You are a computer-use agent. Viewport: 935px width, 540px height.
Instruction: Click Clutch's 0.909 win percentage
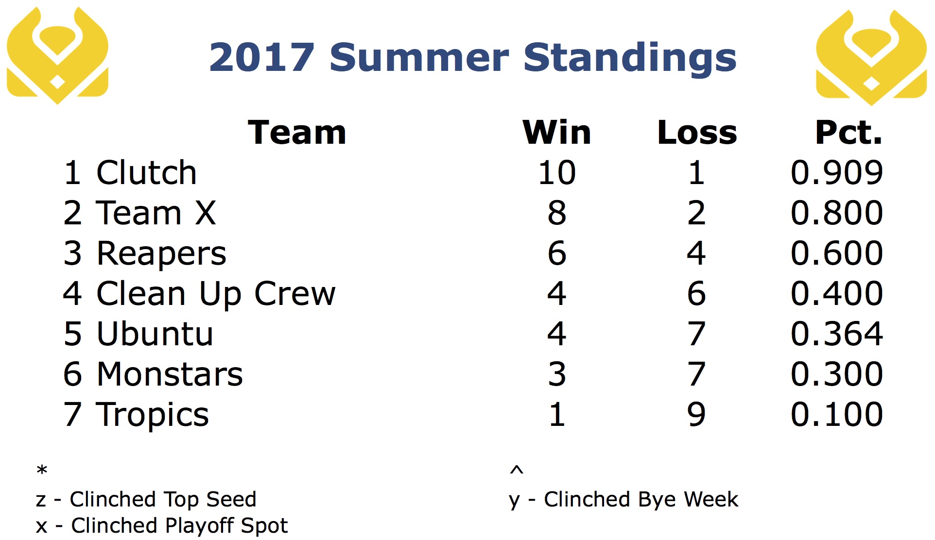(x=836, y=172)
